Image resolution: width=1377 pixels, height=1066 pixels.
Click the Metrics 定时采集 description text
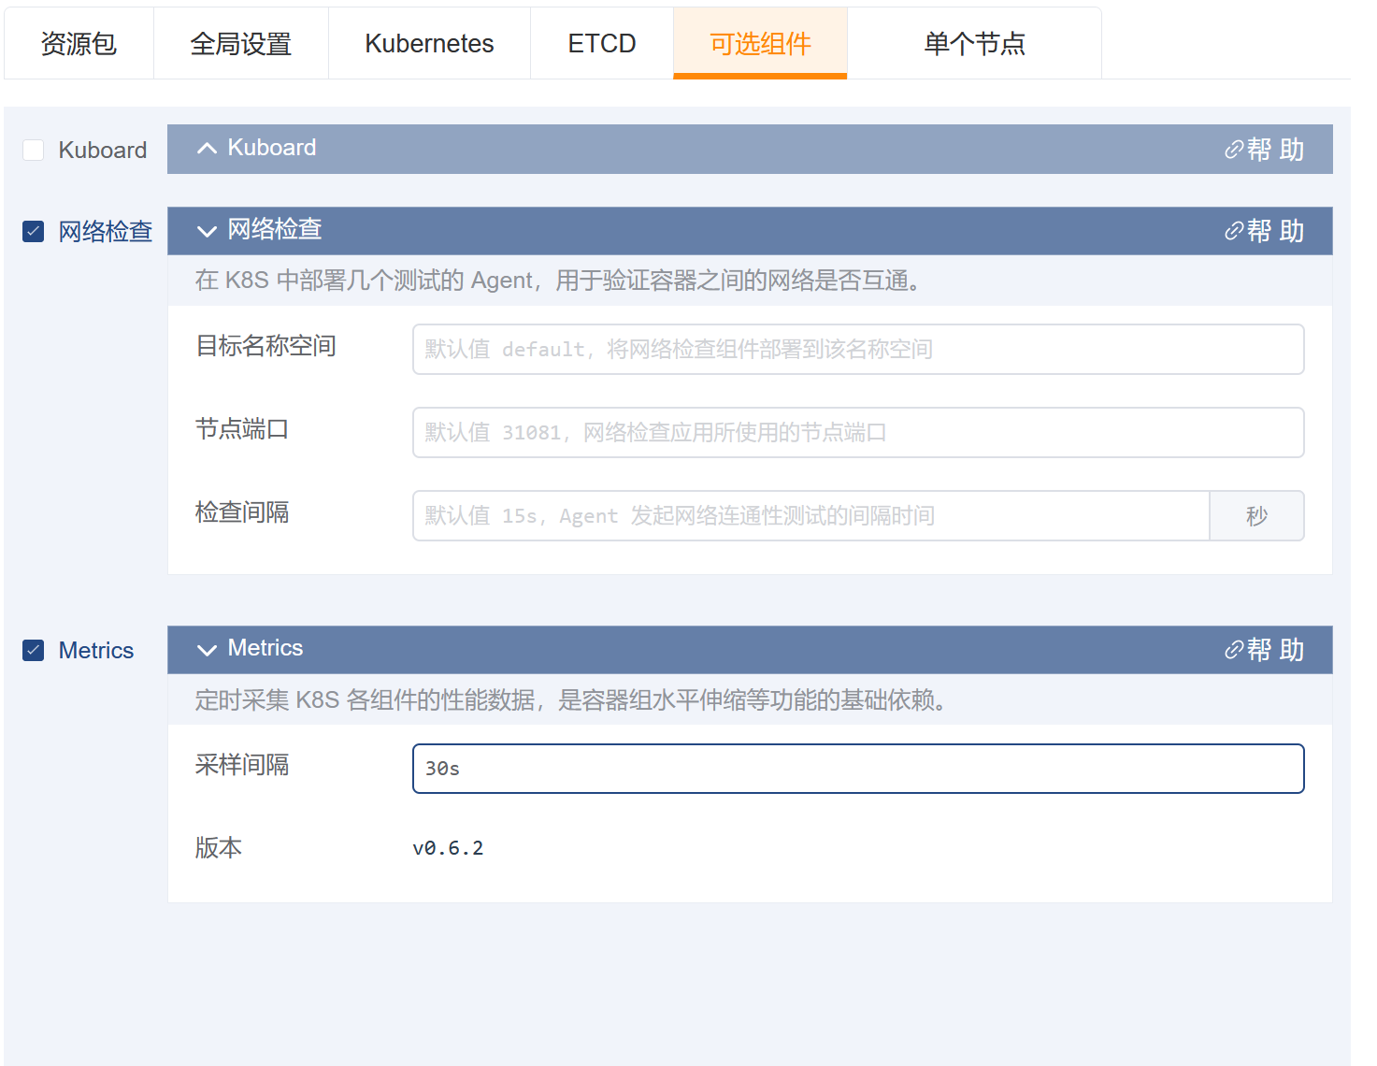572,699
